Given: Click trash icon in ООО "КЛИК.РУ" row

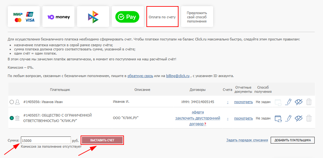Looking at the screenshot, I should [309, 118].
